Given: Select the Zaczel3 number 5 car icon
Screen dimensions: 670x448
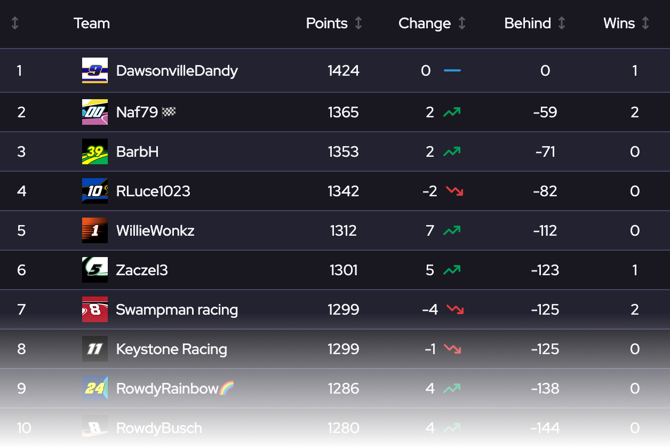Looking at the screenshot, I should 94,270.
